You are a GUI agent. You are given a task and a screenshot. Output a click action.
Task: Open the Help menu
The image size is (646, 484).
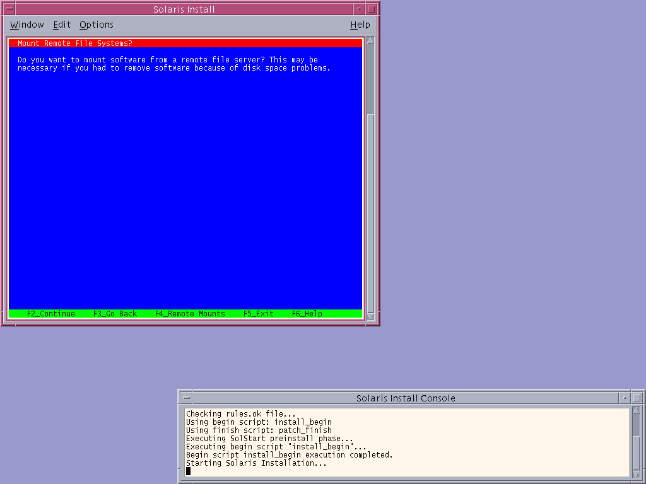pos(360,25)
